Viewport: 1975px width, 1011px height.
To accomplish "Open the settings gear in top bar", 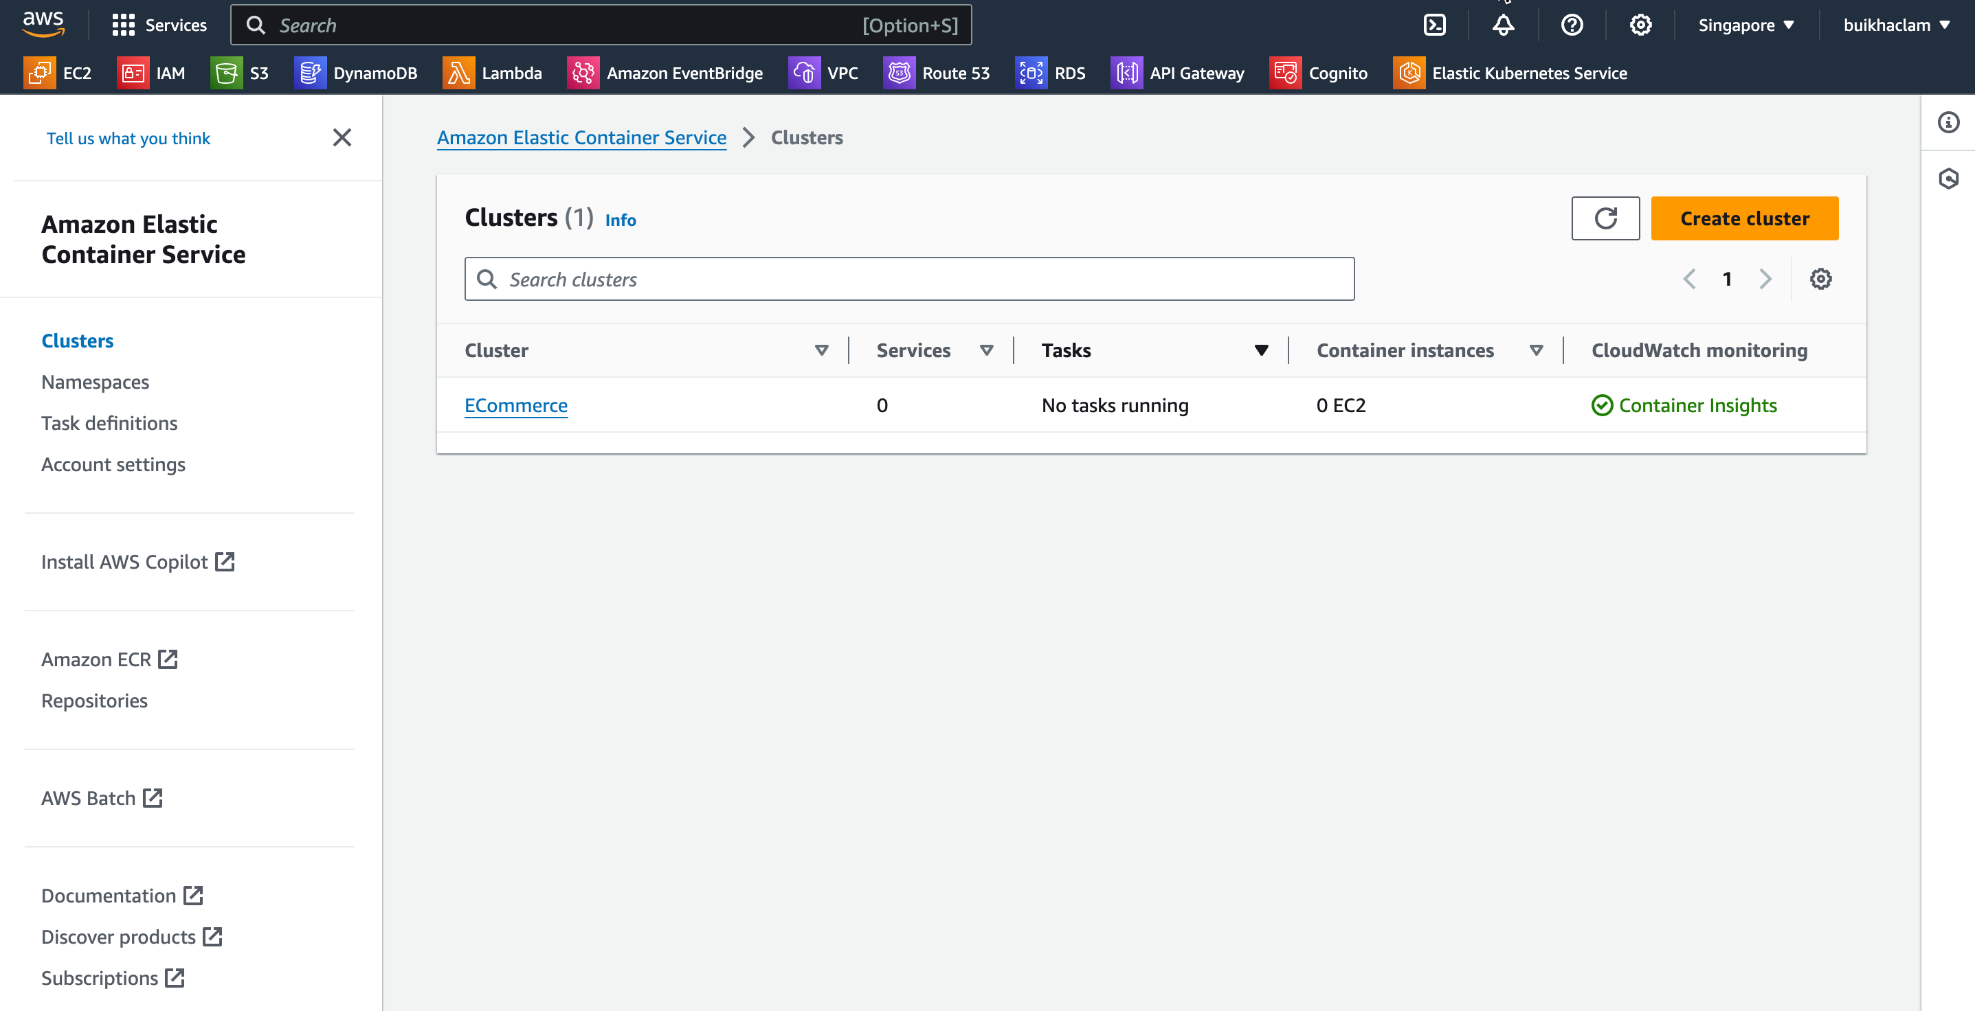I will coord(1640,25).
